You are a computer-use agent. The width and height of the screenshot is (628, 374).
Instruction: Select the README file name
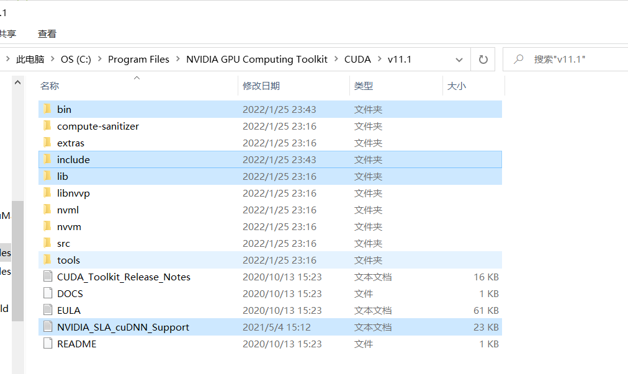tap(76, 344)
